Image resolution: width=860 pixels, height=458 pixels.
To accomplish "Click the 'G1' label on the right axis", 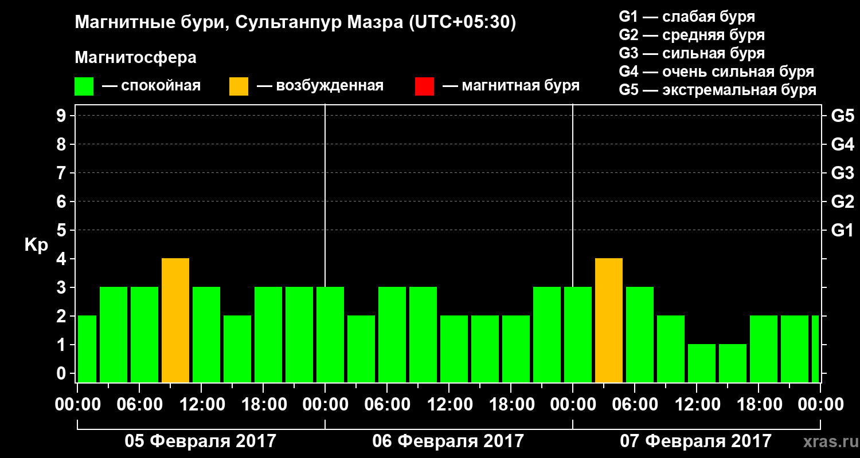I will (842, 230).
